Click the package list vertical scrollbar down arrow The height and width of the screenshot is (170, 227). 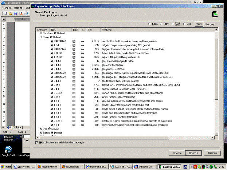pyautogui.click(x=216, y=134)
